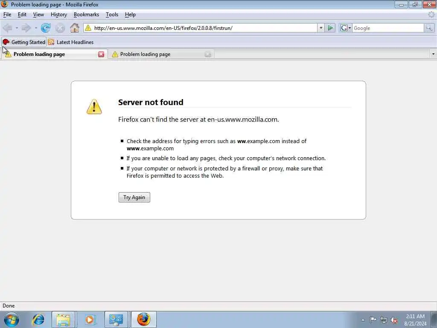This screenshot has width=437, height=328.
Task: Open the View menu
Action: (38, 15)
